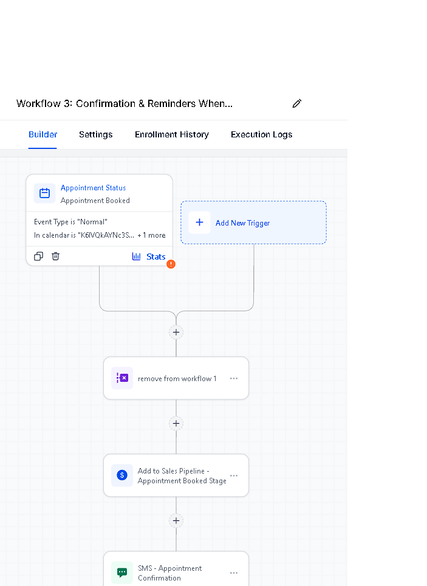Click the green SMS chat bubble icon
This screenshot has width=427, height=586.
(122, 573)
